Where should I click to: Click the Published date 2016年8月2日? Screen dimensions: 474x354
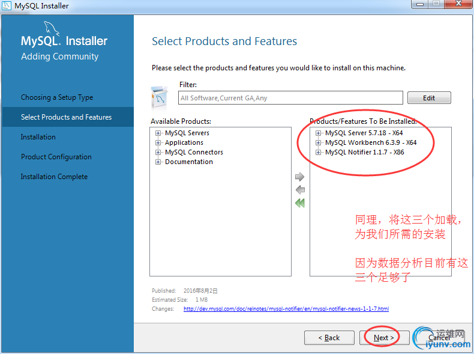pos(200,291)
